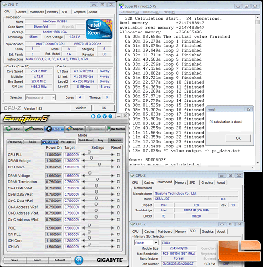The width and height of the screenshot is (263, 267).
Task: Select Frequency tab in EasyTune6
Action: coord(15,142)
